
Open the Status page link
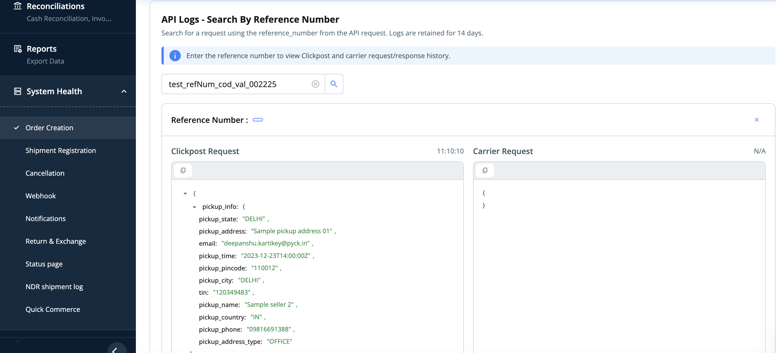(x=44, y=264)
